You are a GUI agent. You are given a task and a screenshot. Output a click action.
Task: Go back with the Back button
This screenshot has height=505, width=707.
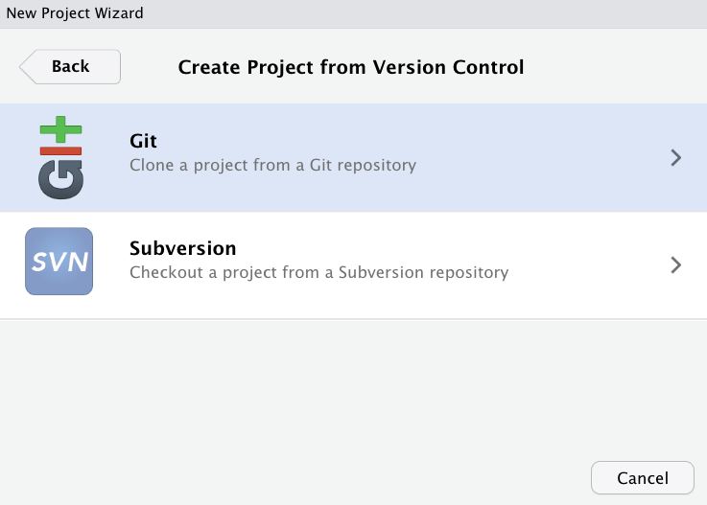coord(70,67)
